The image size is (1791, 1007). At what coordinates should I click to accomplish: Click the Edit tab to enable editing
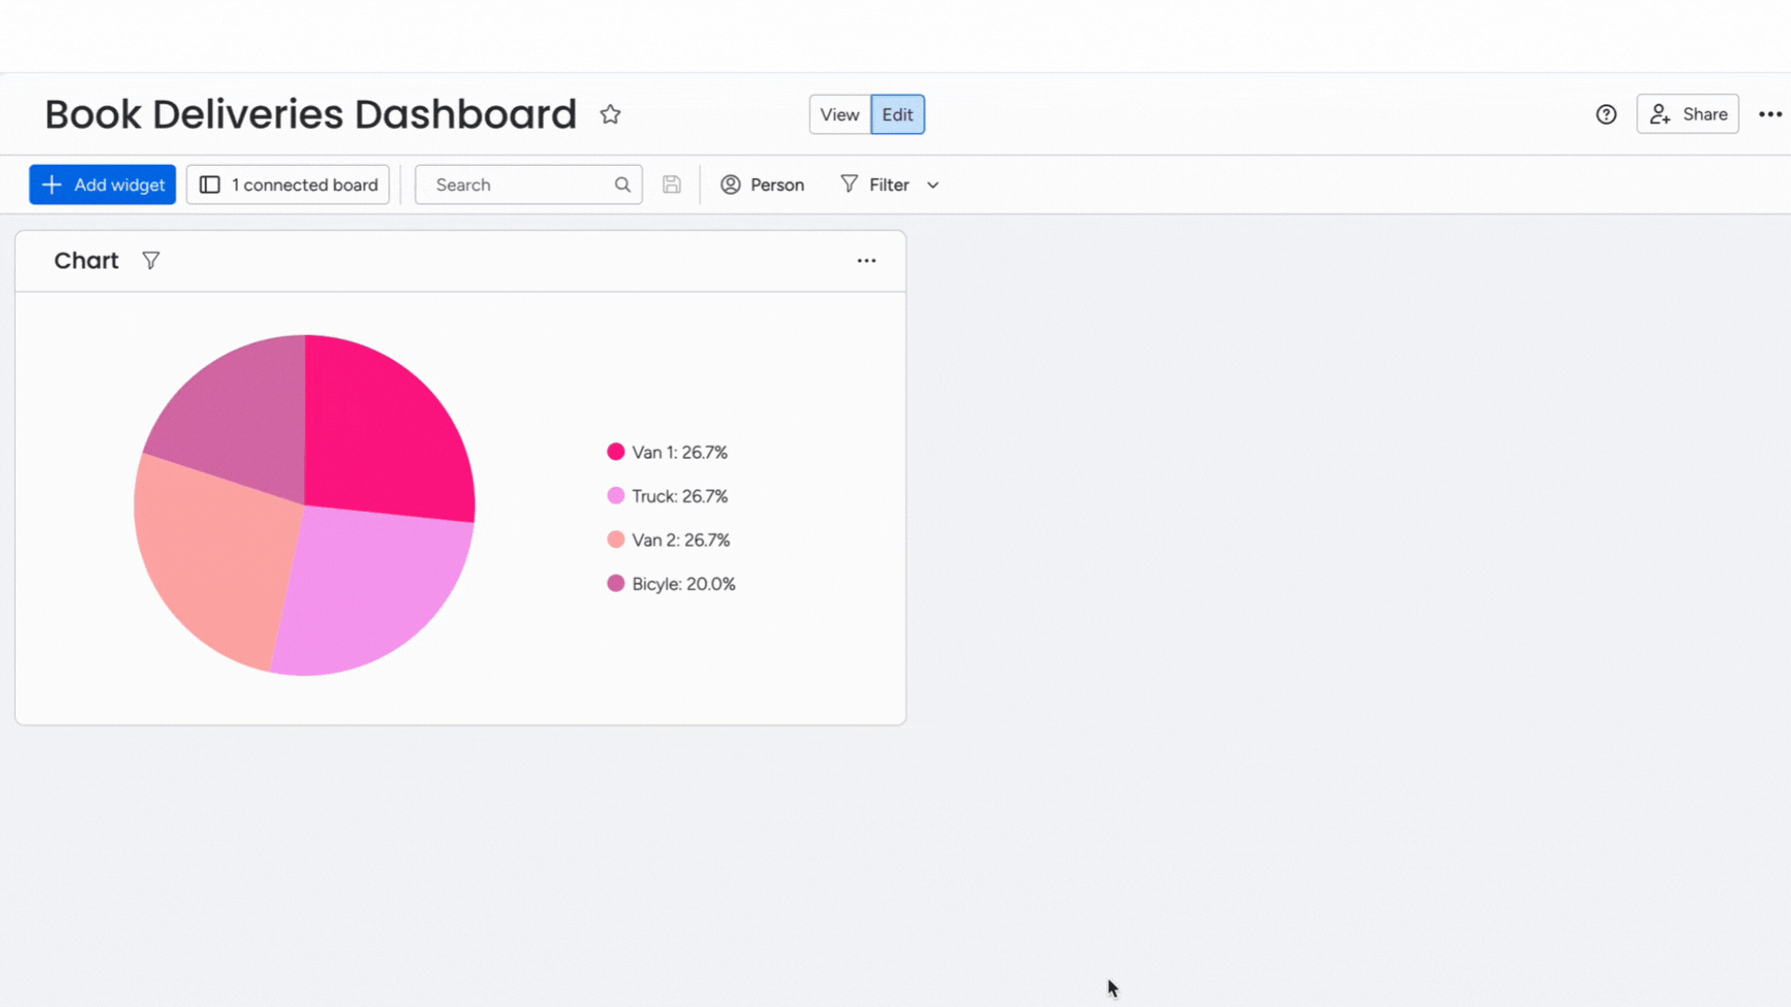[898, 113]
